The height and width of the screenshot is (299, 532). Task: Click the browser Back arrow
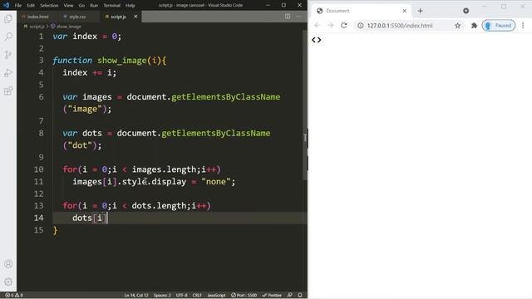point(317,26)
